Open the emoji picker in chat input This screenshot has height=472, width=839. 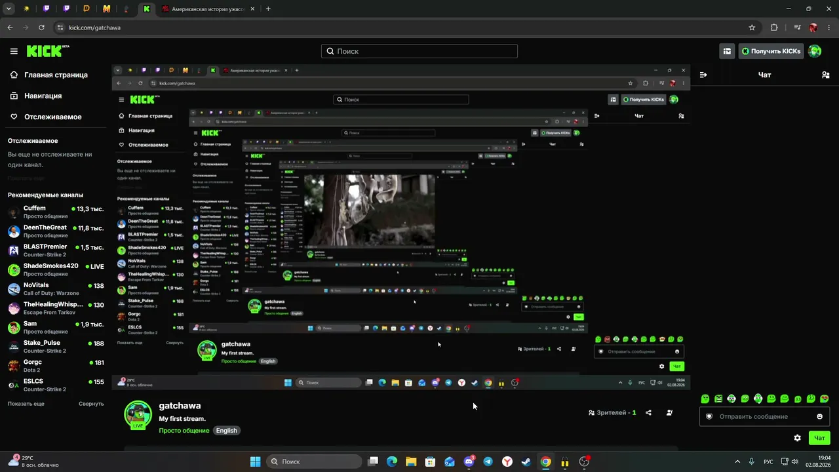pyautogui.click(x=819, y=416)
